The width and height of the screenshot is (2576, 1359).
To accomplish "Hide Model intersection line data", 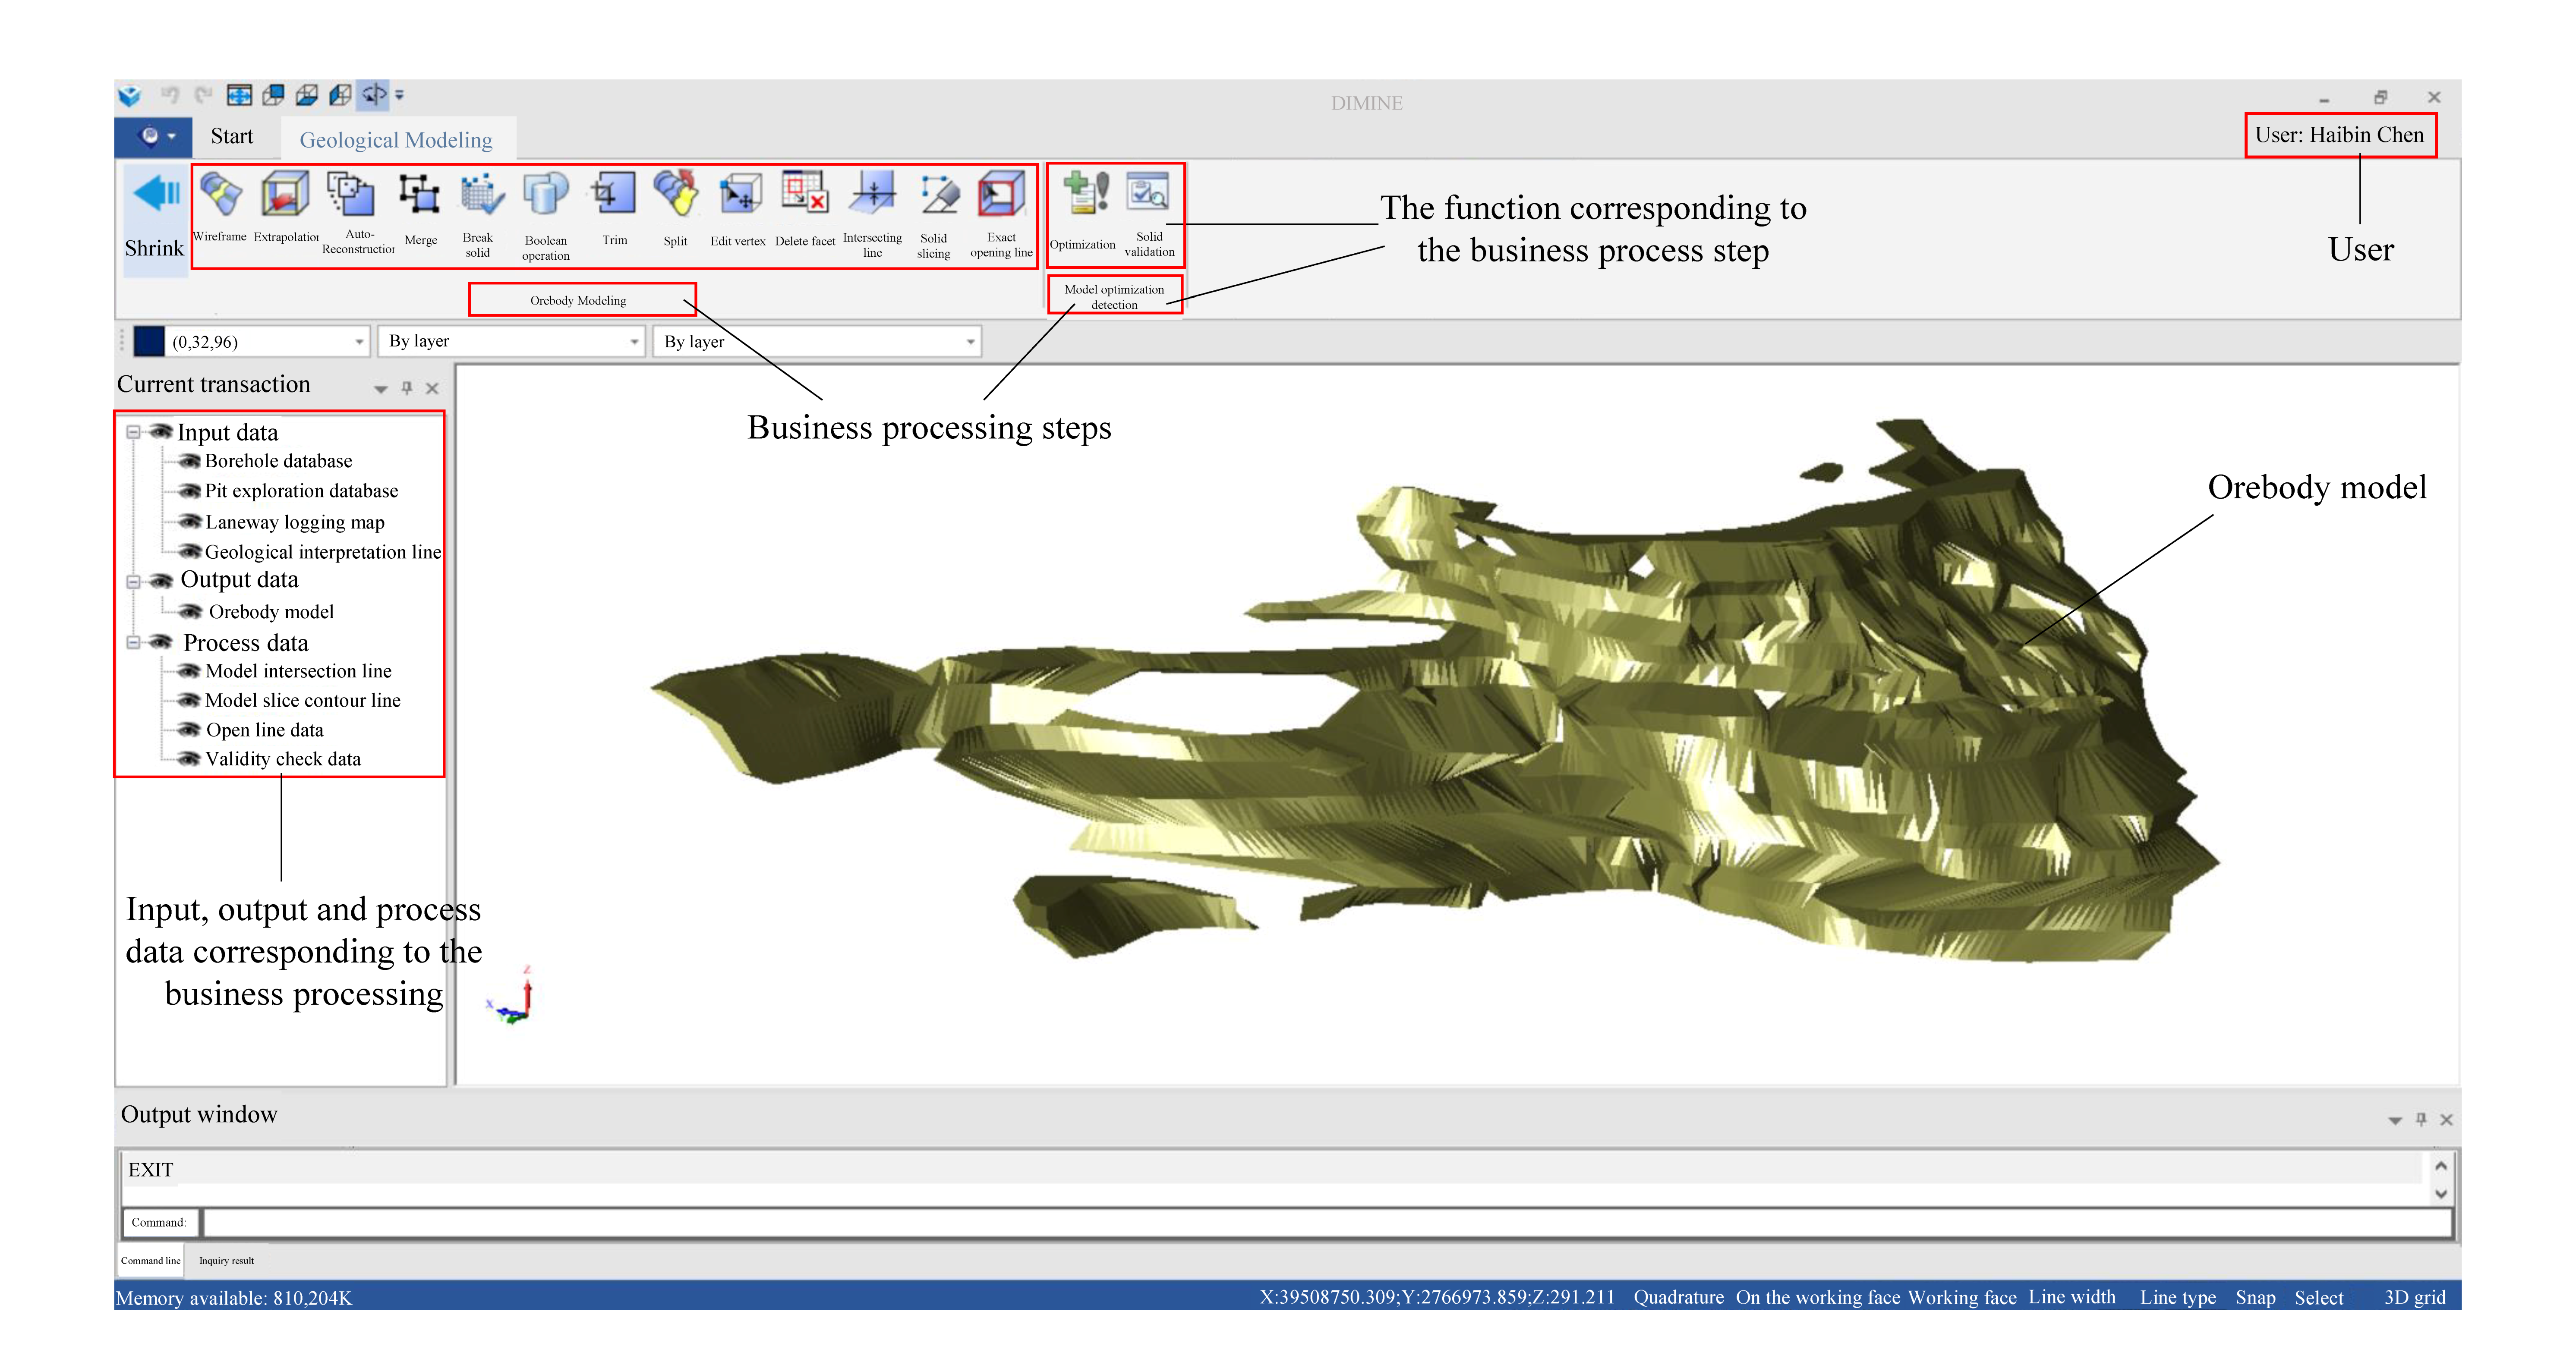I will point(189,671).
